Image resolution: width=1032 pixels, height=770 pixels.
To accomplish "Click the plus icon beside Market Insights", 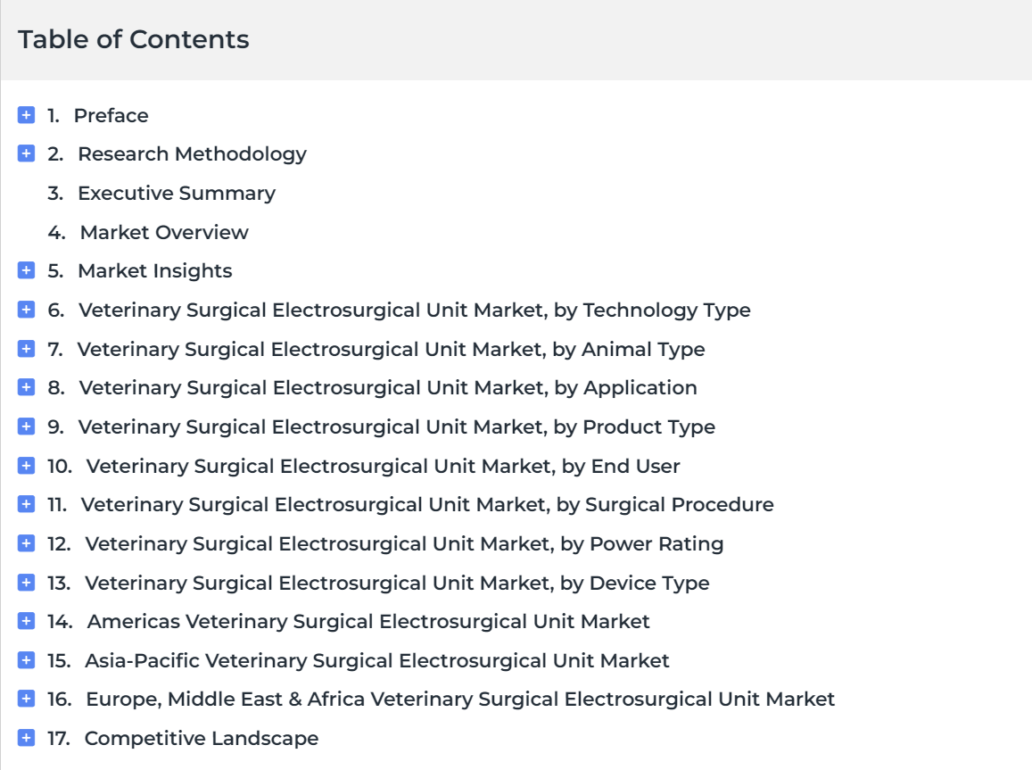I will tap(27, 270).
